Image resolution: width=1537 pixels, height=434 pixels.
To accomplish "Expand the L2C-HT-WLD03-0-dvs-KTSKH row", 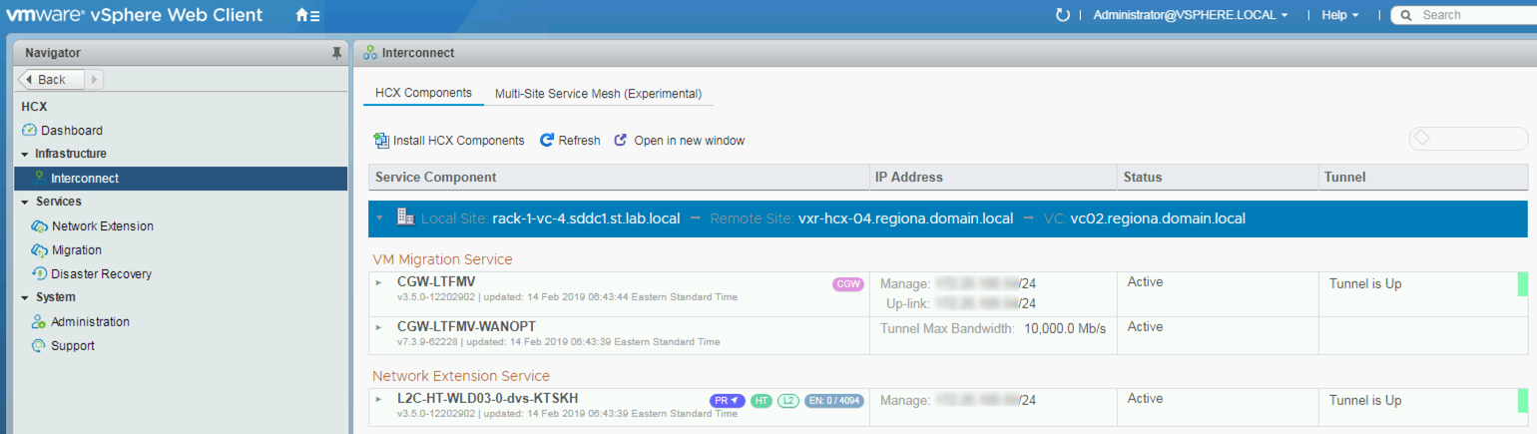I will (379, 399).
